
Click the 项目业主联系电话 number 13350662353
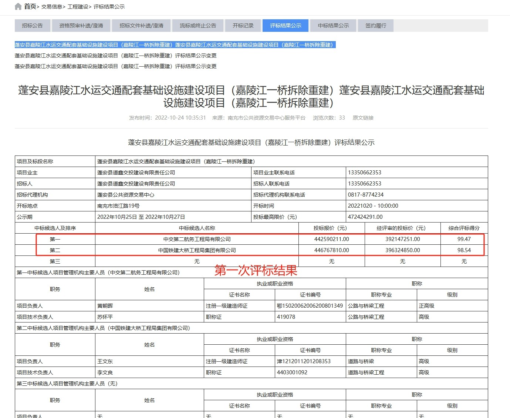[x=417, y=173]
